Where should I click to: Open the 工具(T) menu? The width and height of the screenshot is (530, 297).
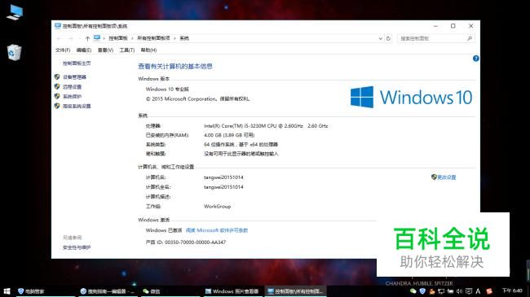click(x=126, y=50)
